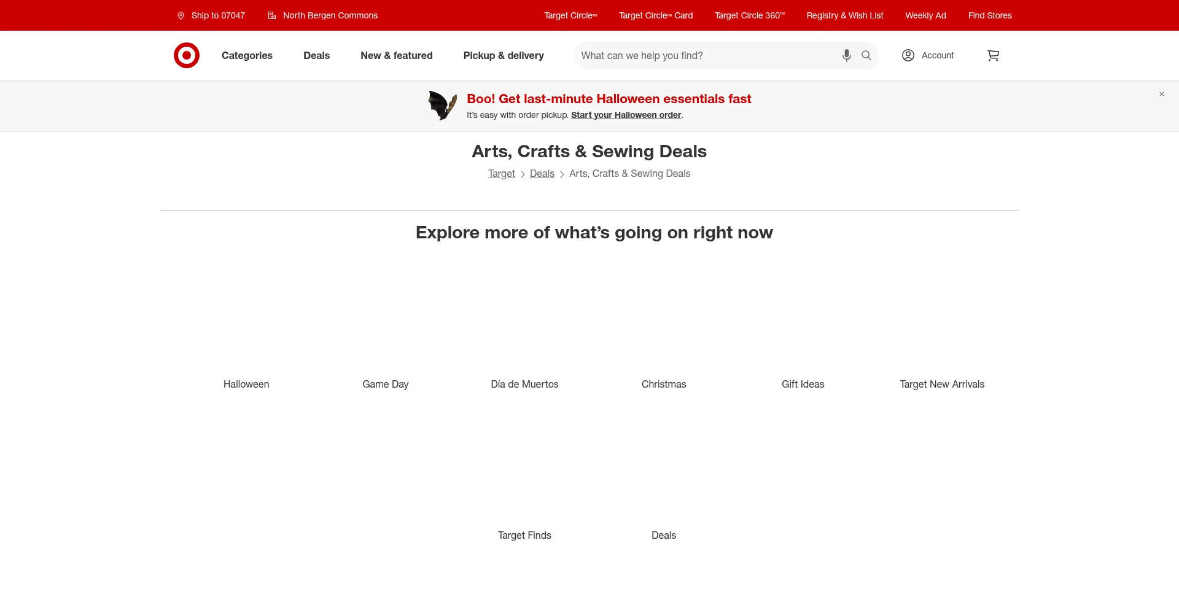This screenshot has height=610, width=1179.
Task: Open the Game Day category
Action: pos(386,384)
